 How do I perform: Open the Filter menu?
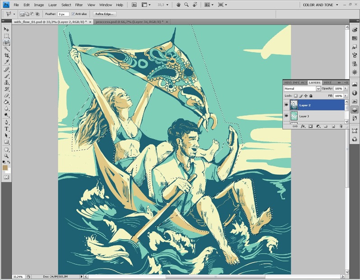[x=79, y=5]
